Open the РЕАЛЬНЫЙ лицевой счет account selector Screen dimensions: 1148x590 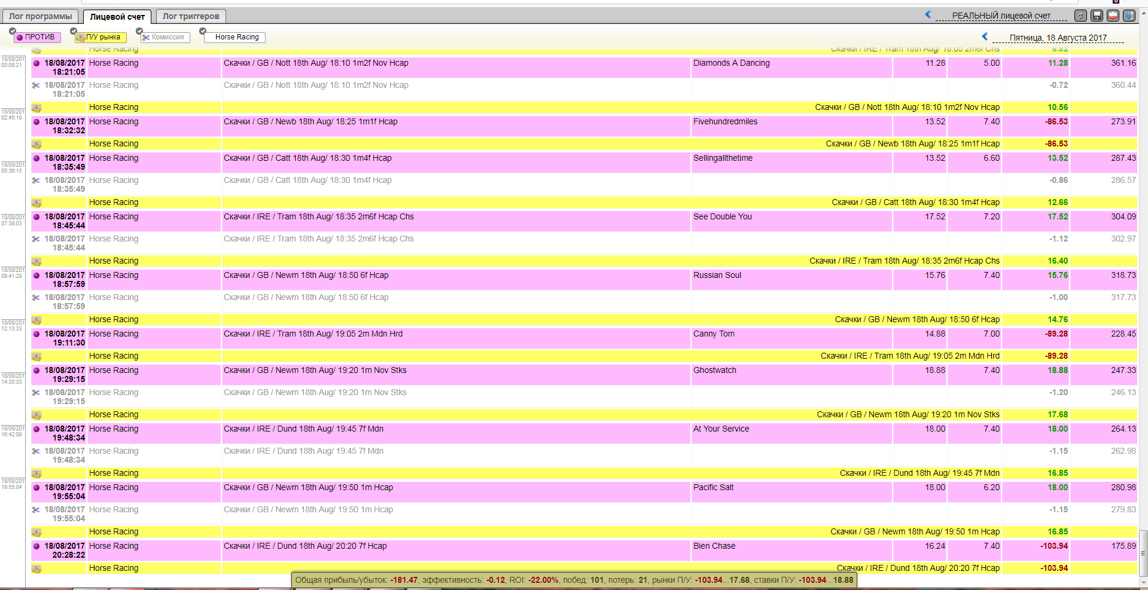[1001, 16]
